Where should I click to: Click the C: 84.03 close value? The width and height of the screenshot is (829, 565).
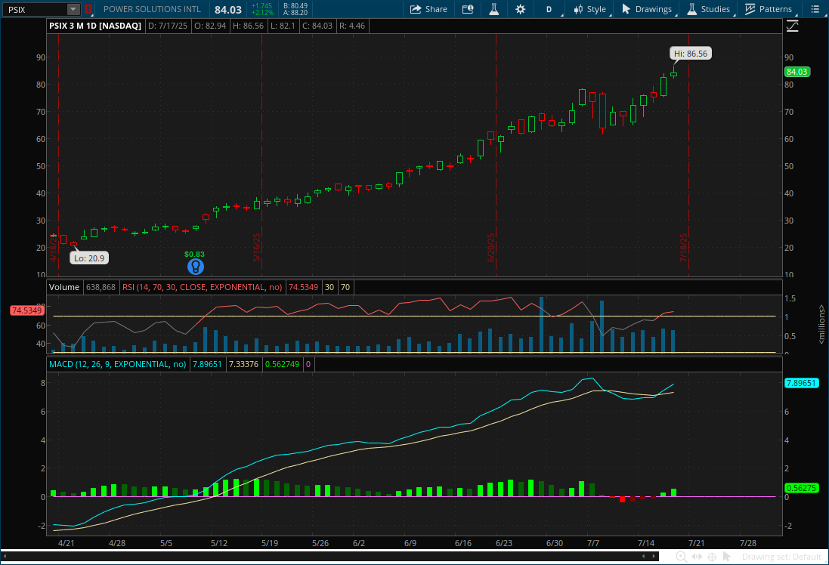click(317, 26)
